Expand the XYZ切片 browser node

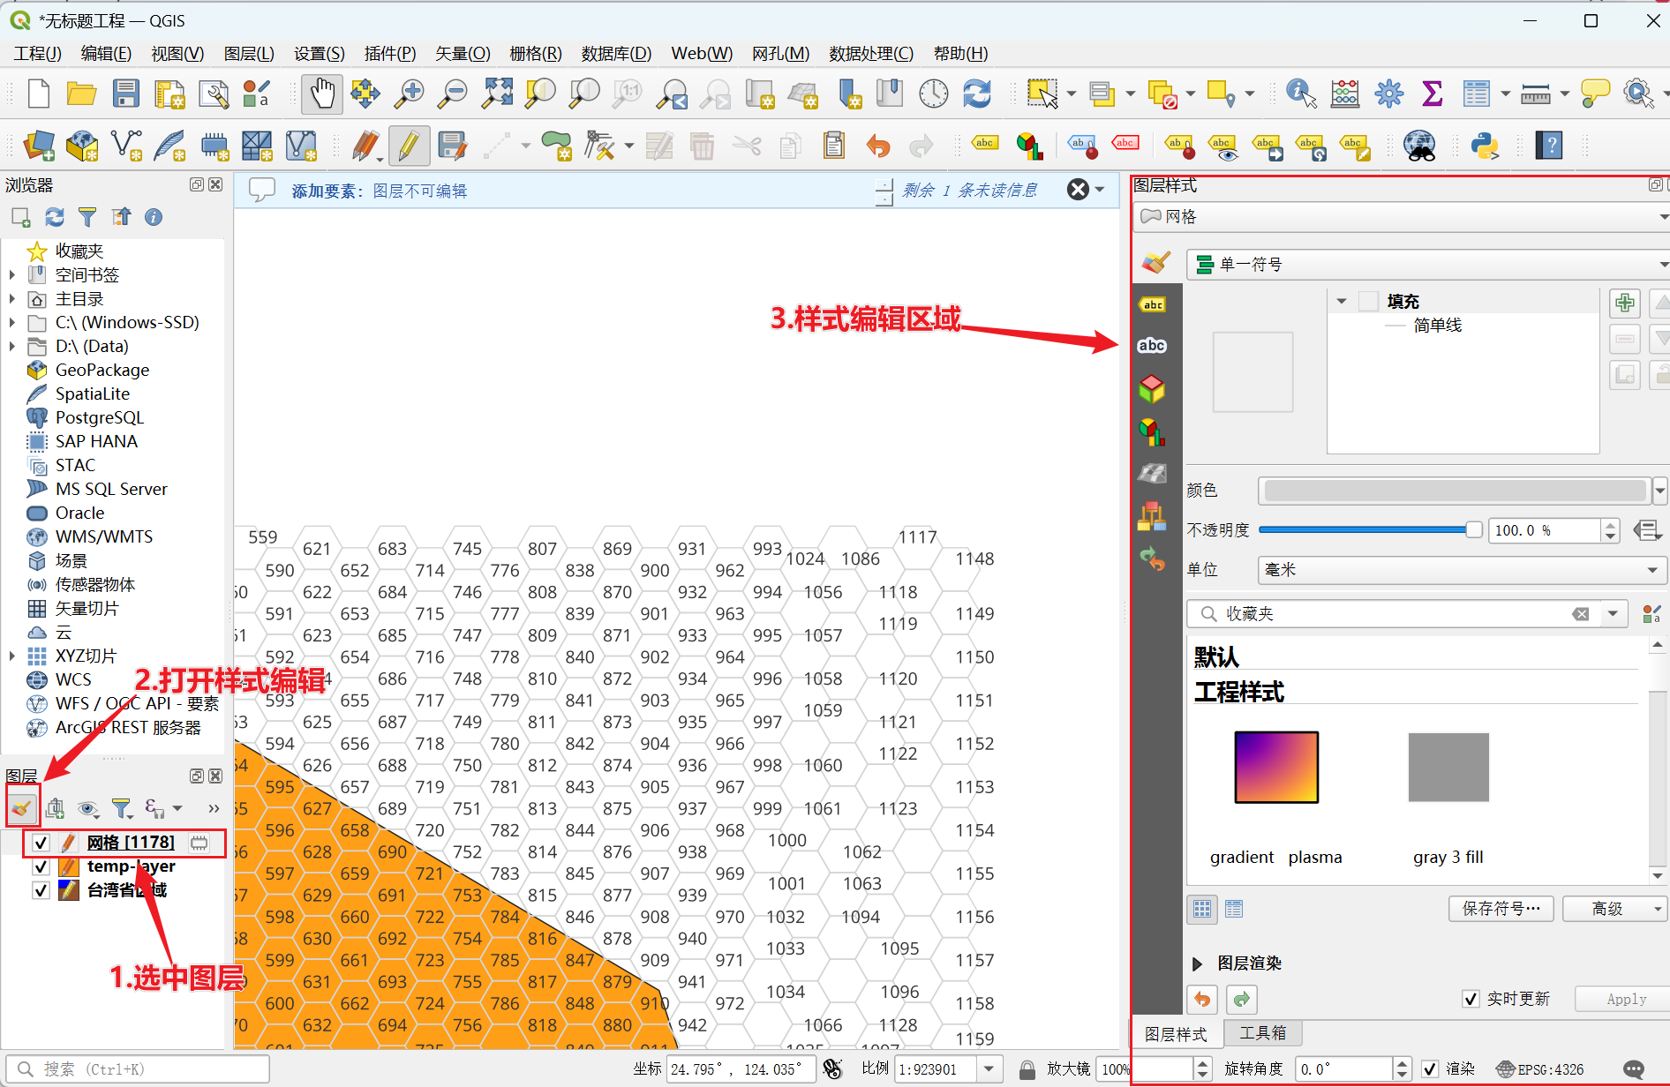[11, 656]
